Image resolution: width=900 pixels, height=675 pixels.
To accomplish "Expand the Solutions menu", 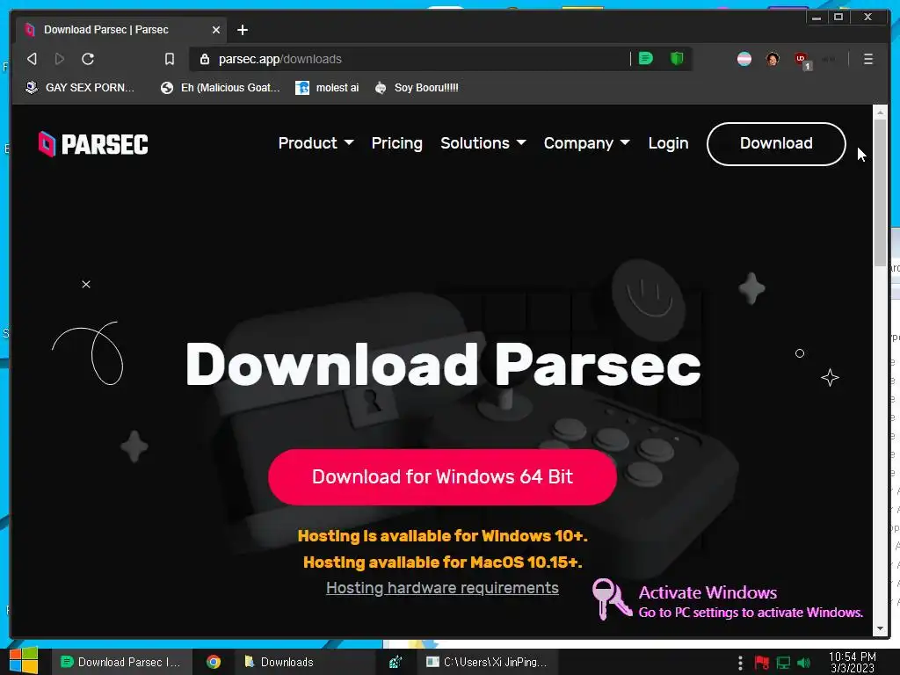I will tap(483, 143).
